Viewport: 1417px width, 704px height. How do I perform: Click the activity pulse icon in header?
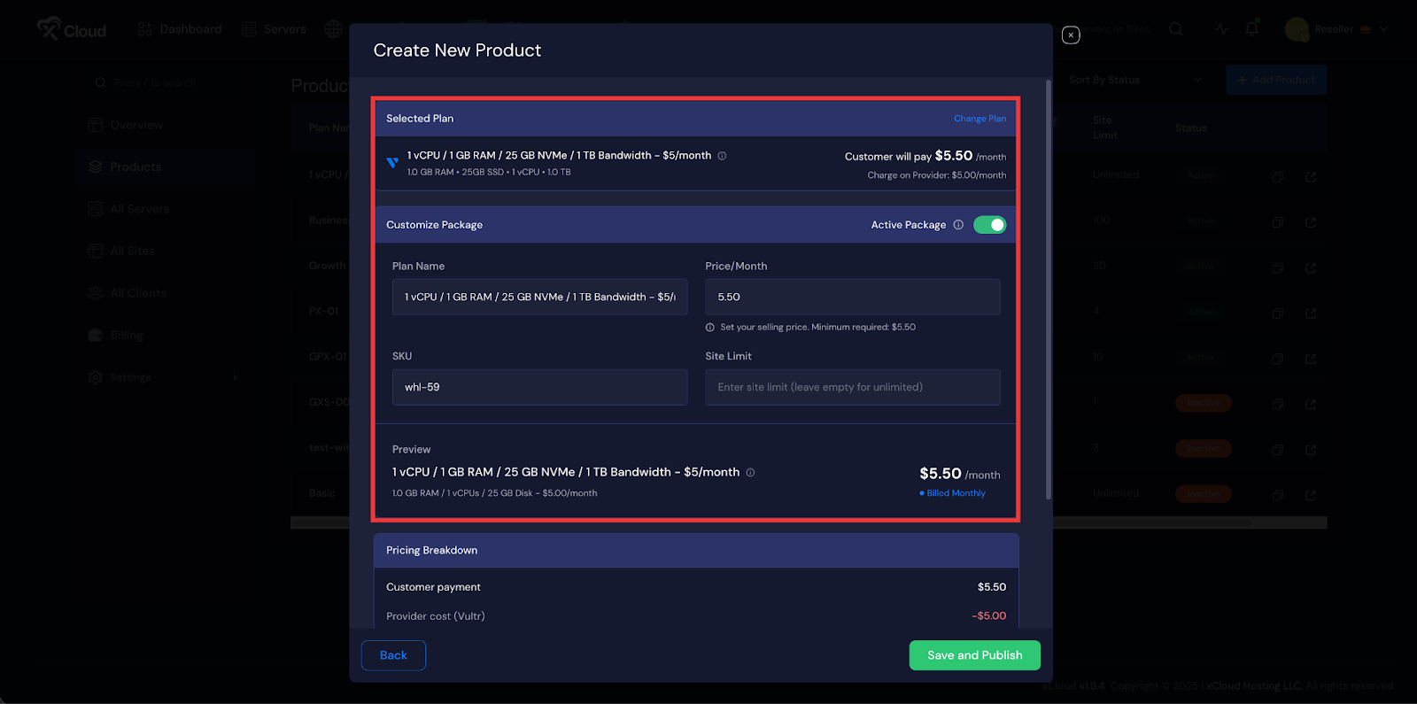tap(1221, 29)
